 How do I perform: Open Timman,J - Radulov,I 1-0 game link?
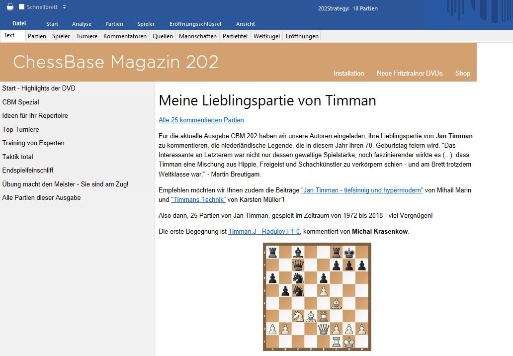(x=264, y=232)
